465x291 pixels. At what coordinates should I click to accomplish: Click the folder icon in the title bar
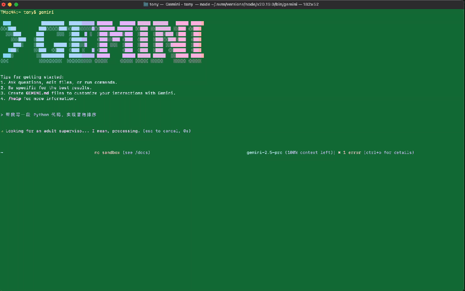point(146,4)
